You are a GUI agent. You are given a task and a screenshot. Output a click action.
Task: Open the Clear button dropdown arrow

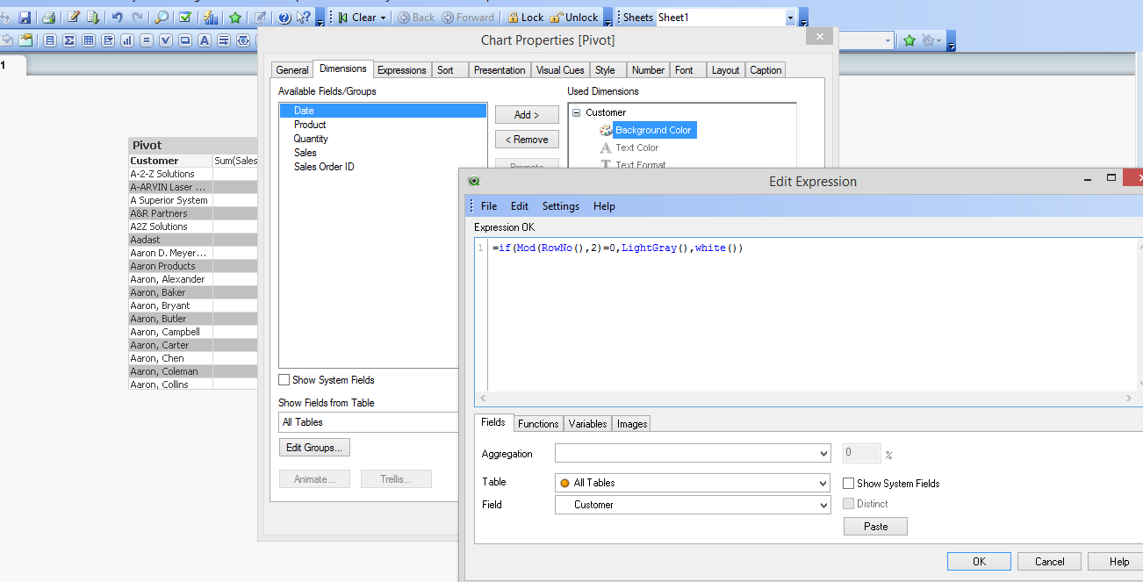tap(383, 17)
